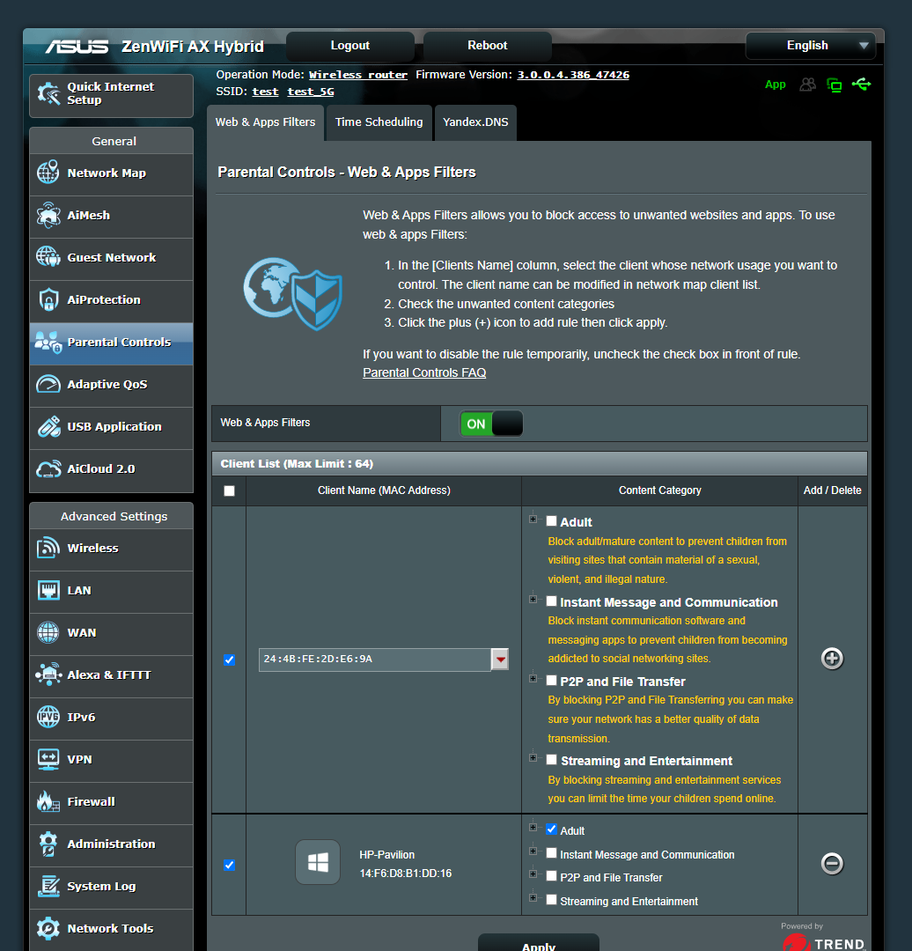
Task: Open the Yandex.DNS tab
Action: [x=475, y=122]
